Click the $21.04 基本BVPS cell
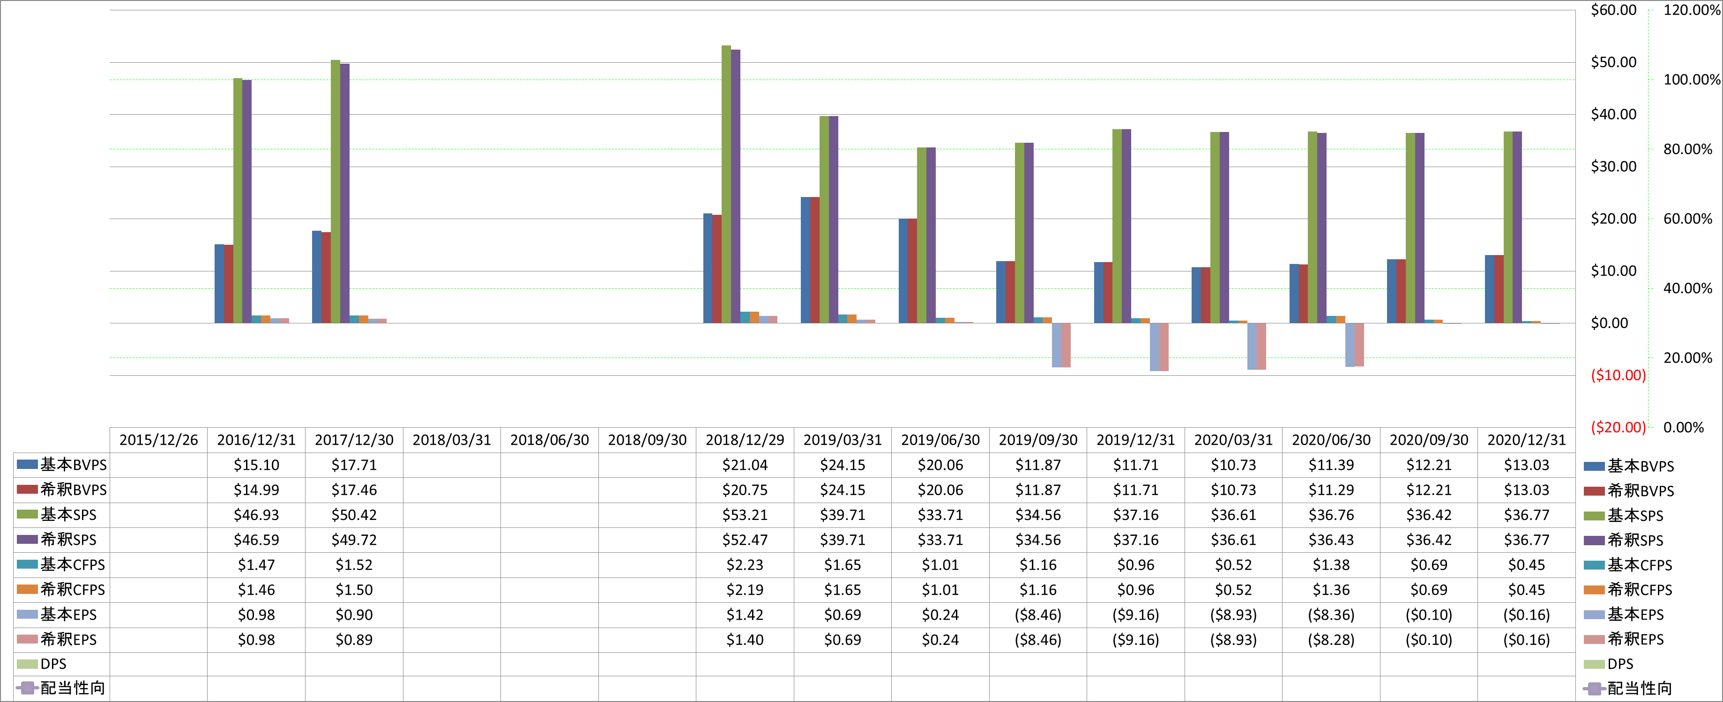 [745, 465]
